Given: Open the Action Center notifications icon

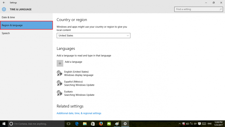Looking at the screenshot, I should coord(199,124).
